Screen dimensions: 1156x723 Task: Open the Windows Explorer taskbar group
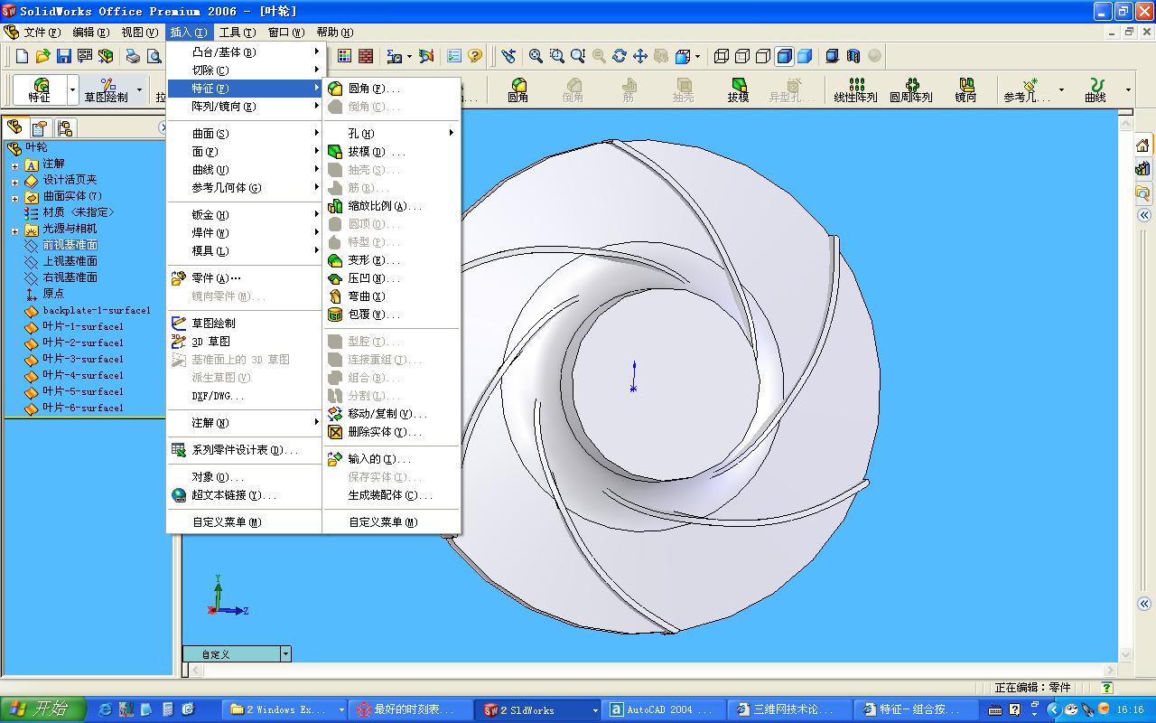(286, 709)
